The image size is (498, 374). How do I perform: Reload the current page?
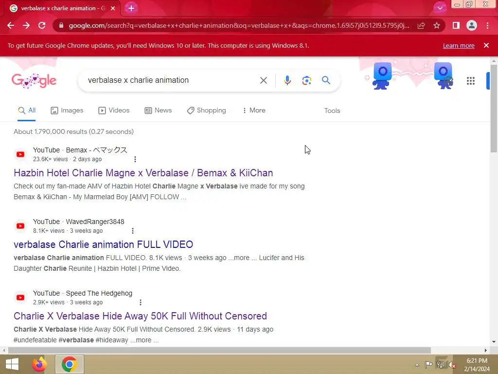[x=42, y=25]
